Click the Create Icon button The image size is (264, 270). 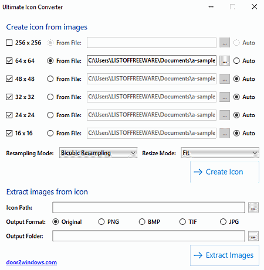(x=225, y=172)
